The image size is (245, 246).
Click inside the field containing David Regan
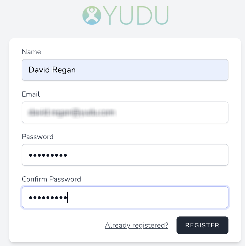click(x=125, y=70)
